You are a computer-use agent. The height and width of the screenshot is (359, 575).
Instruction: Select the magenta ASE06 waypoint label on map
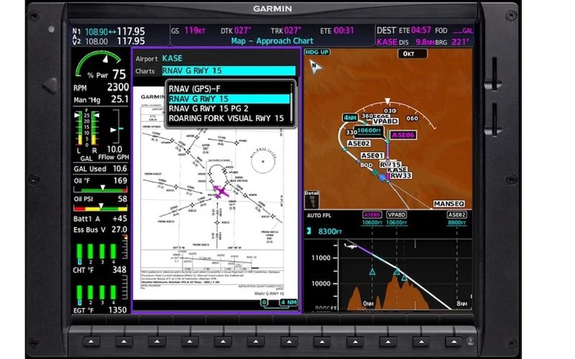tap(402, 135)
